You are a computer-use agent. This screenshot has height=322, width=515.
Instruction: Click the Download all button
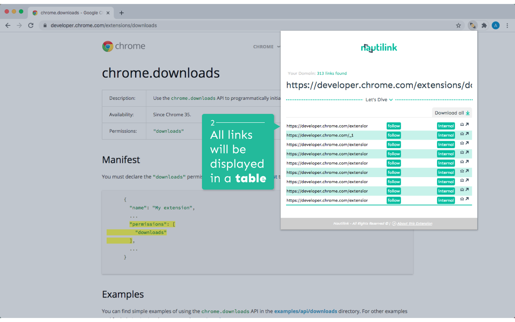point(452,113)
